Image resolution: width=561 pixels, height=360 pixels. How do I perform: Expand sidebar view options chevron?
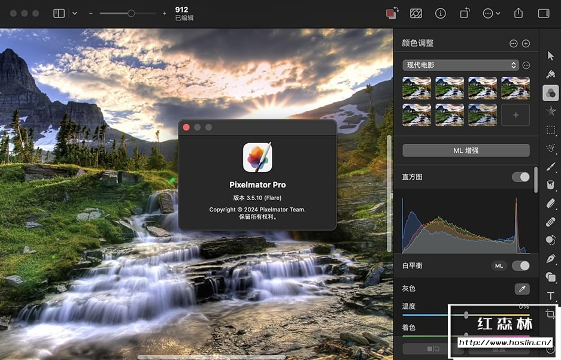point(74,14)
